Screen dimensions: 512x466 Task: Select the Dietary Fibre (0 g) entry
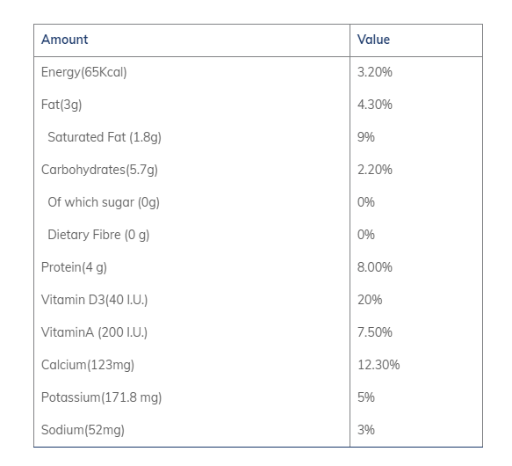pyautogui.click(x=98, y=235)
